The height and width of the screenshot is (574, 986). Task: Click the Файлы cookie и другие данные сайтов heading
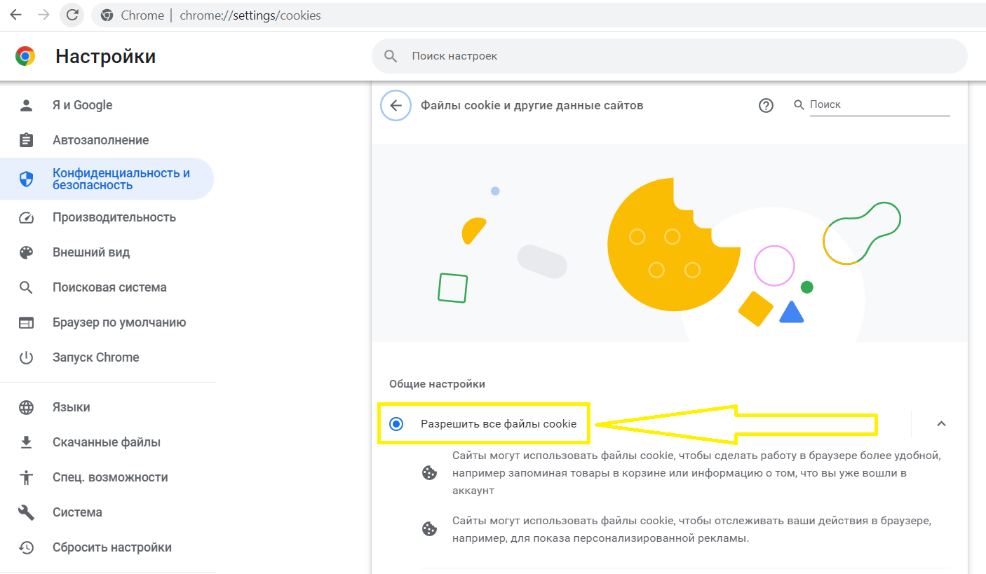532,105
